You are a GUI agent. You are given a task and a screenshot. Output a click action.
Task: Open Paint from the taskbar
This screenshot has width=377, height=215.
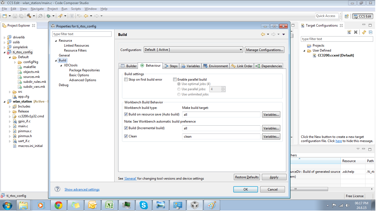tap(212, 205)
